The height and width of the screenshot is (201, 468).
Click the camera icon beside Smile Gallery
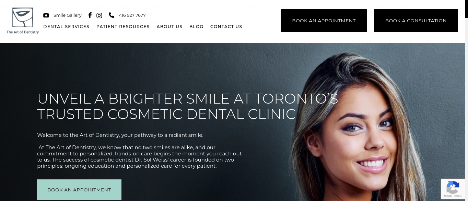46,15
